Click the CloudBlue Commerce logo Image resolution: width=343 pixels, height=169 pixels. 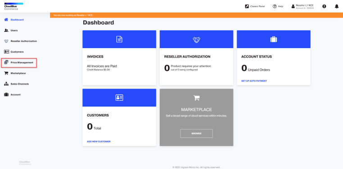pyautogui.click(x=14, y=6)
